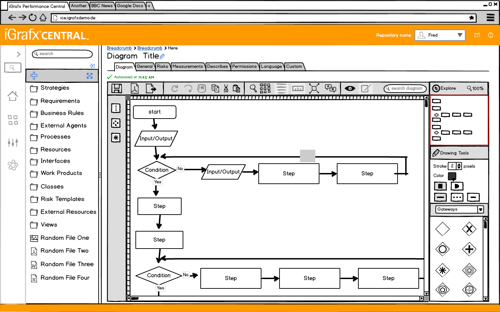Cut the selection with the scissors icon
Image resolution: width=500 pixels, height=312 pixels.
point(226,88)
